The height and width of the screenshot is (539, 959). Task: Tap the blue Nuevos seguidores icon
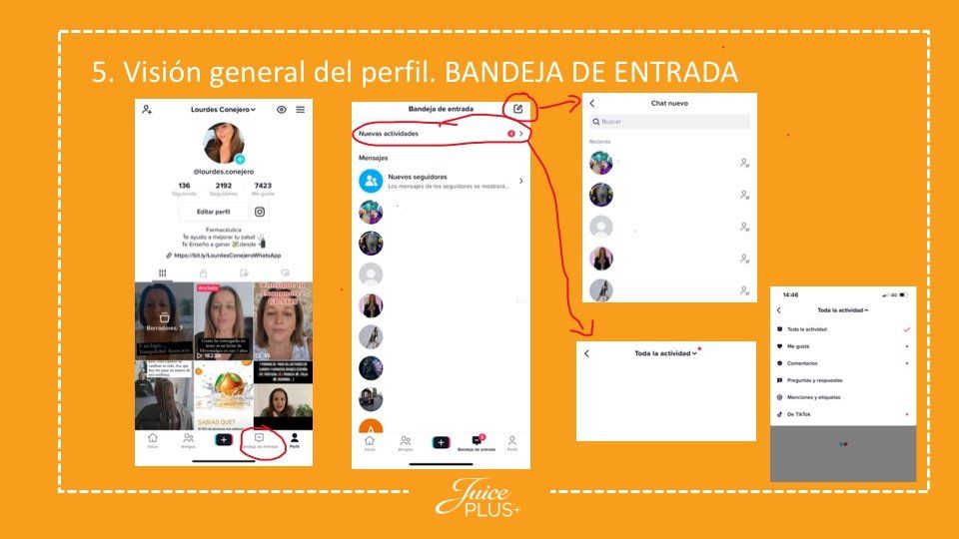pos(371,181)
